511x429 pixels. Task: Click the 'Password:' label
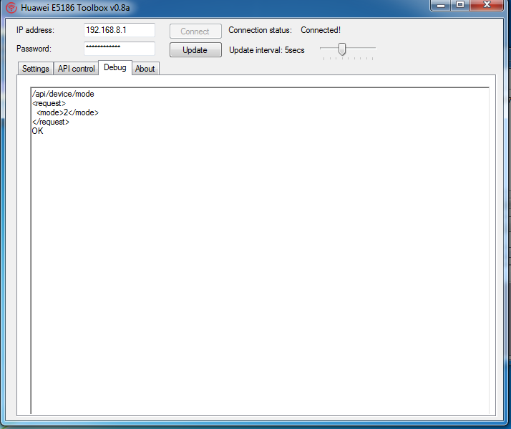click(34, 49)
